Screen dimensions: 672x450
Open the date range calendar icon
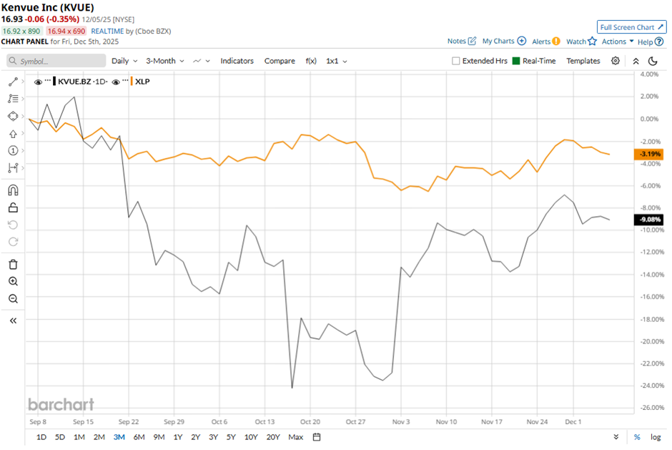pyautogui.click(x=317, y=437)
